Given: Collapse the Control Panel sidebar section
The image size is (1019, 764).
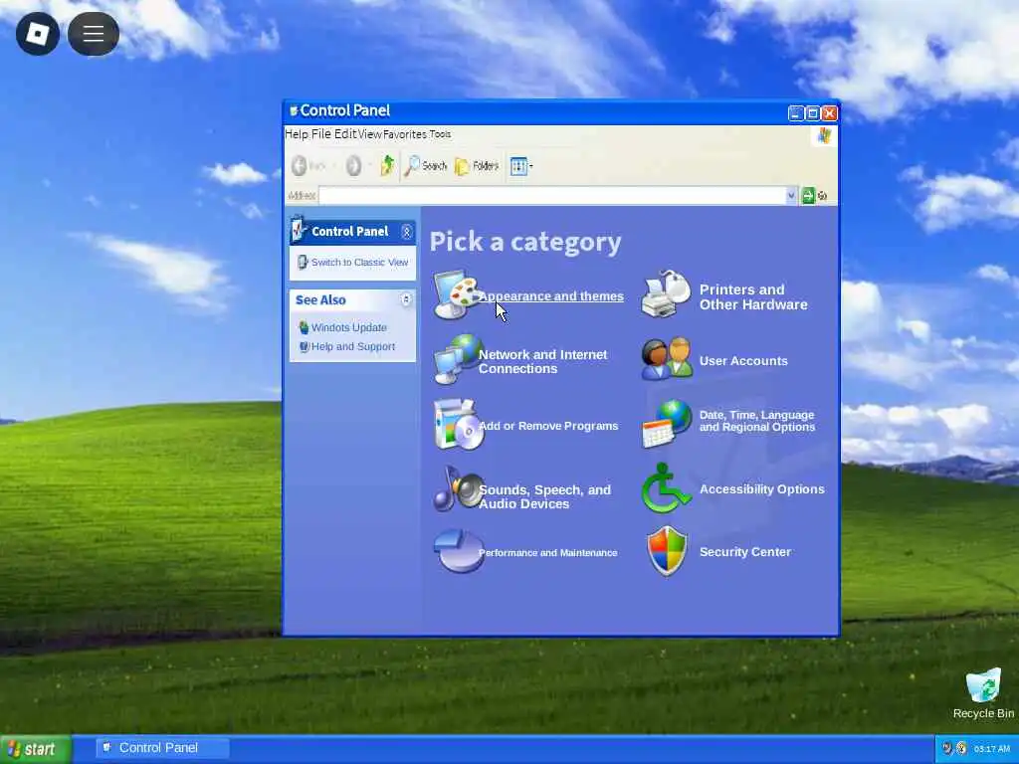Looking at the screenshot, I should point(407,231).
